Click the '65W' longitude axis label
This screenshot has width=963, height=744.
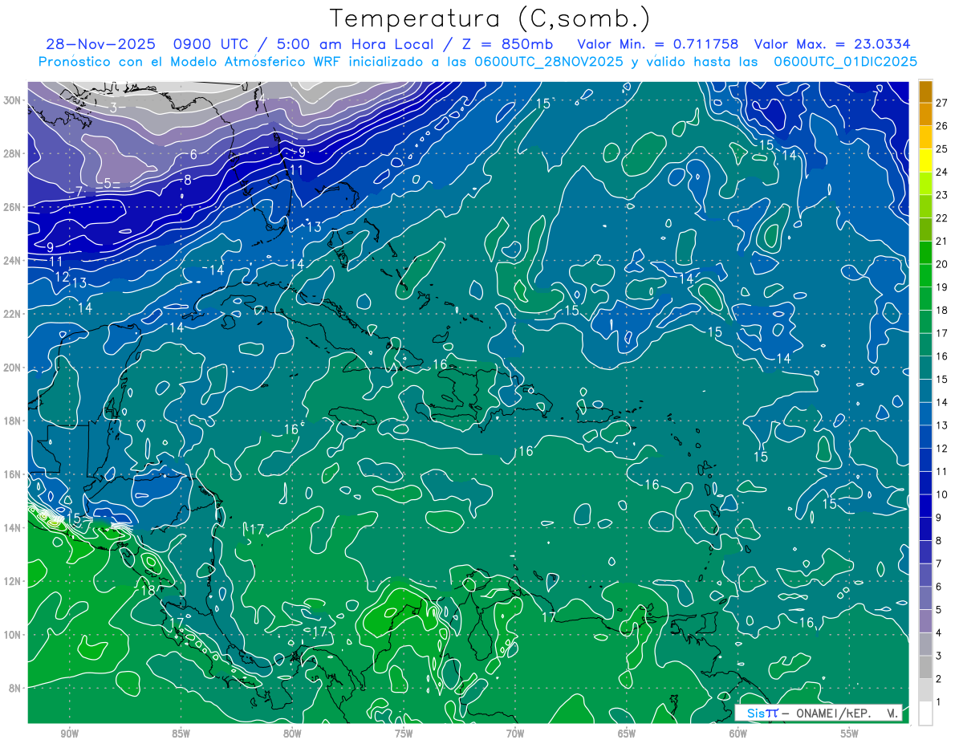point(627,734)
